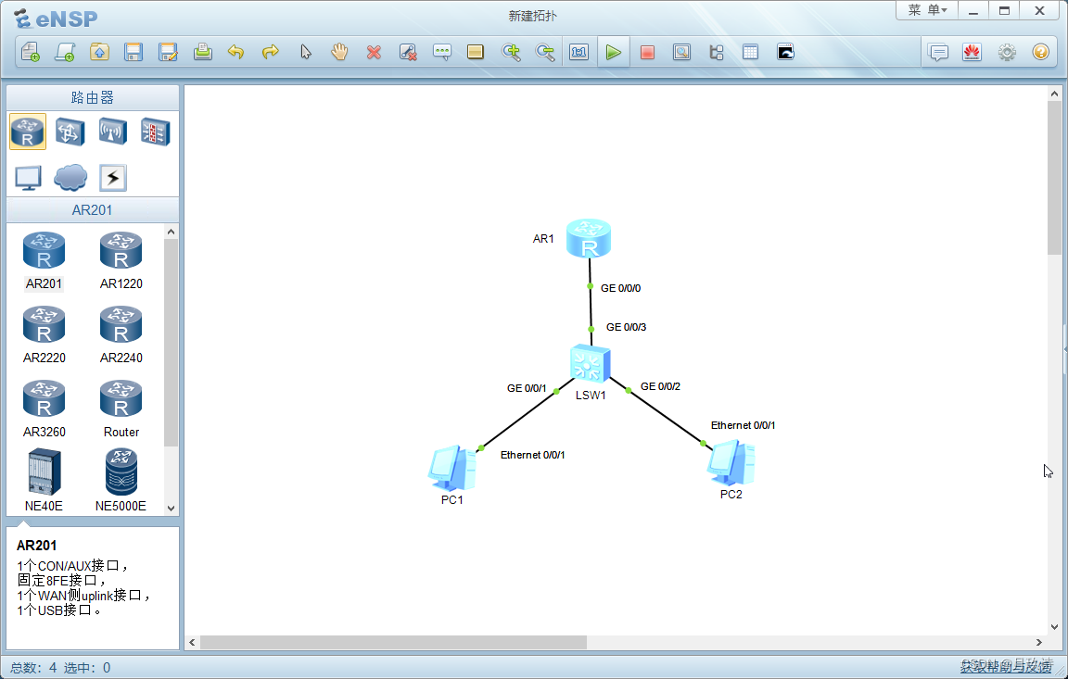Click the new lab exam topology icon
This screenshot has width=1068, height=679.
click(65, 53)
